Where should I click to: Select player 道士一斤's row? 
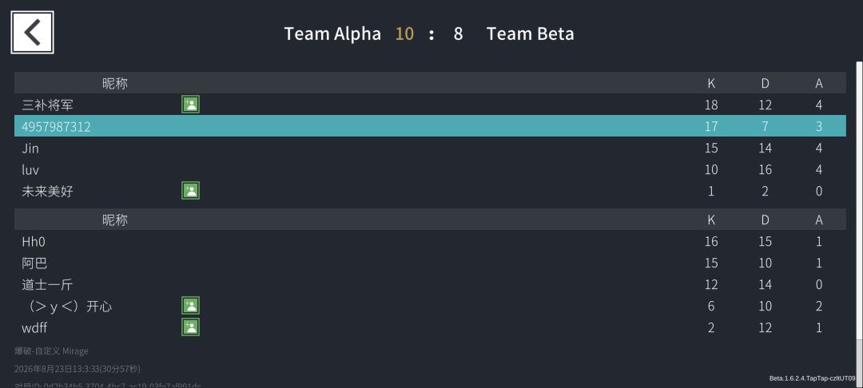pyautogui.click(x=430, y=284)
